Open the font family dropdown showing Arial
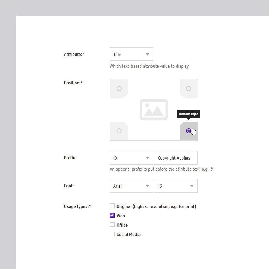The image size is (269, 269). tap(131, 186)
